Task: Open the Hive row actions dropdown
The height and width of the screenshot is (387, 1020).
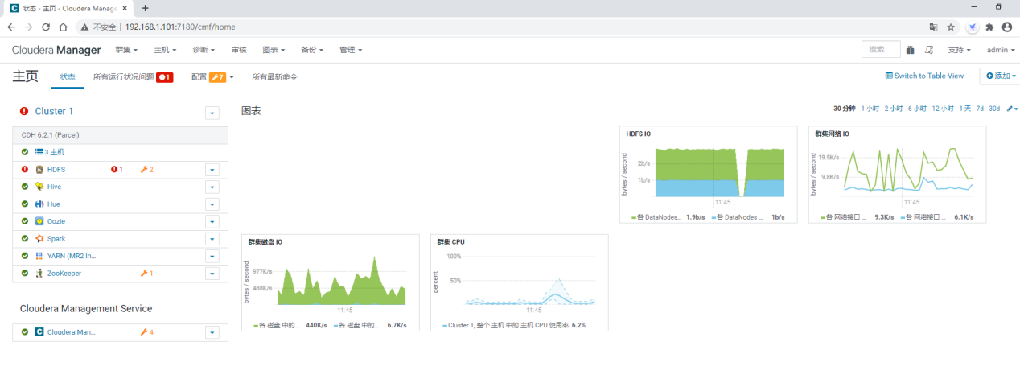Action: click(x=212, y=187)
